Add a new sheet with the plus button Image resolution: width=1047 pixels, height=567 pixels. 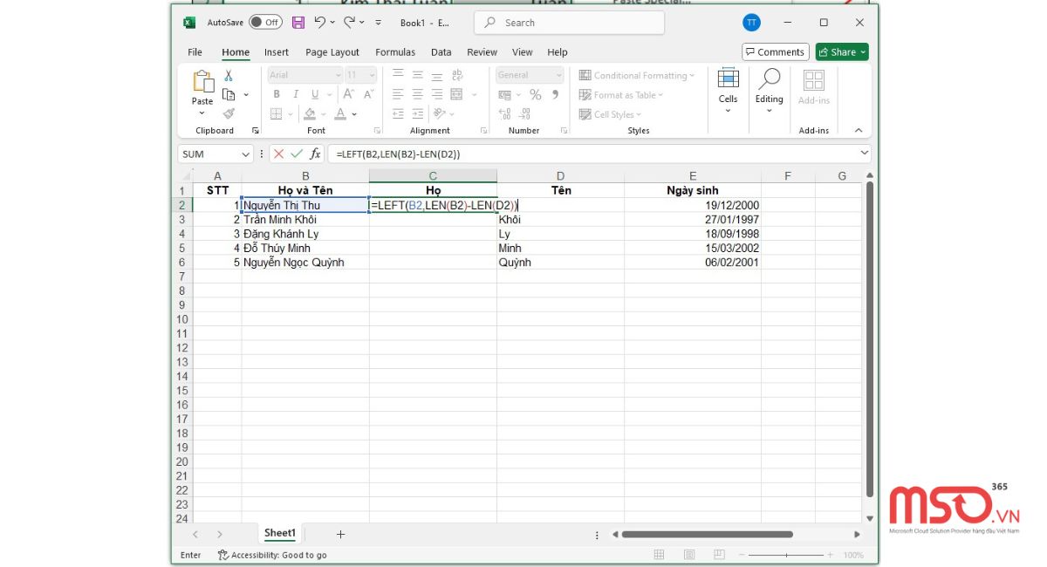click(340, 534)
